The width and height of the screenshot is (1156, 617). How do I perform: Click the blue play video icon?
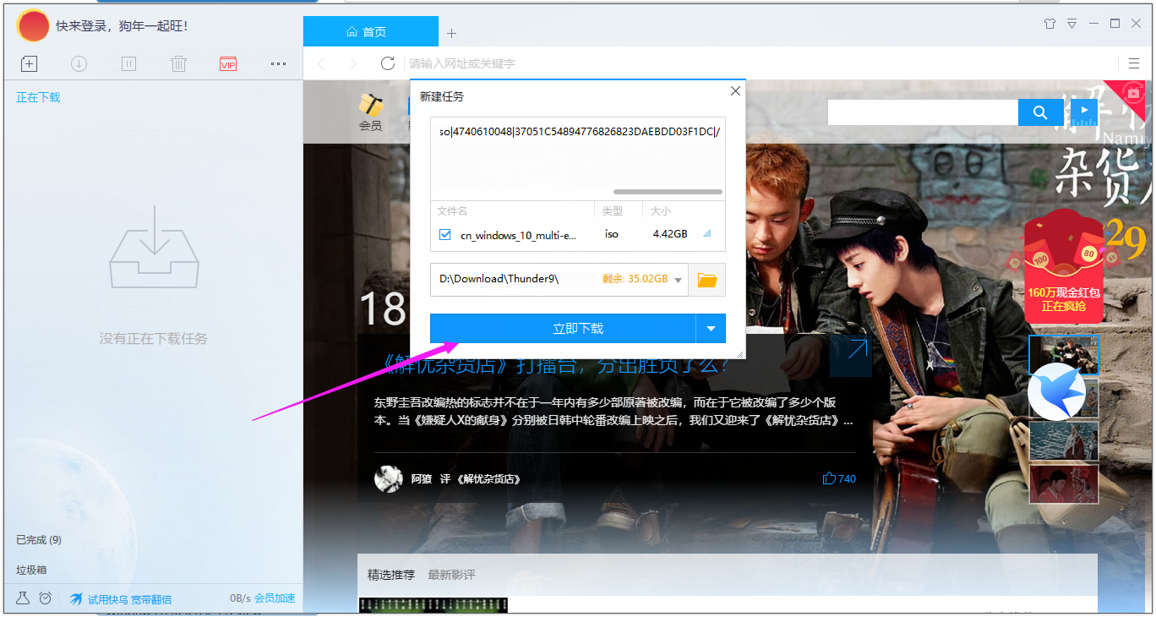pyautogui.click(x=1084, y=112)
